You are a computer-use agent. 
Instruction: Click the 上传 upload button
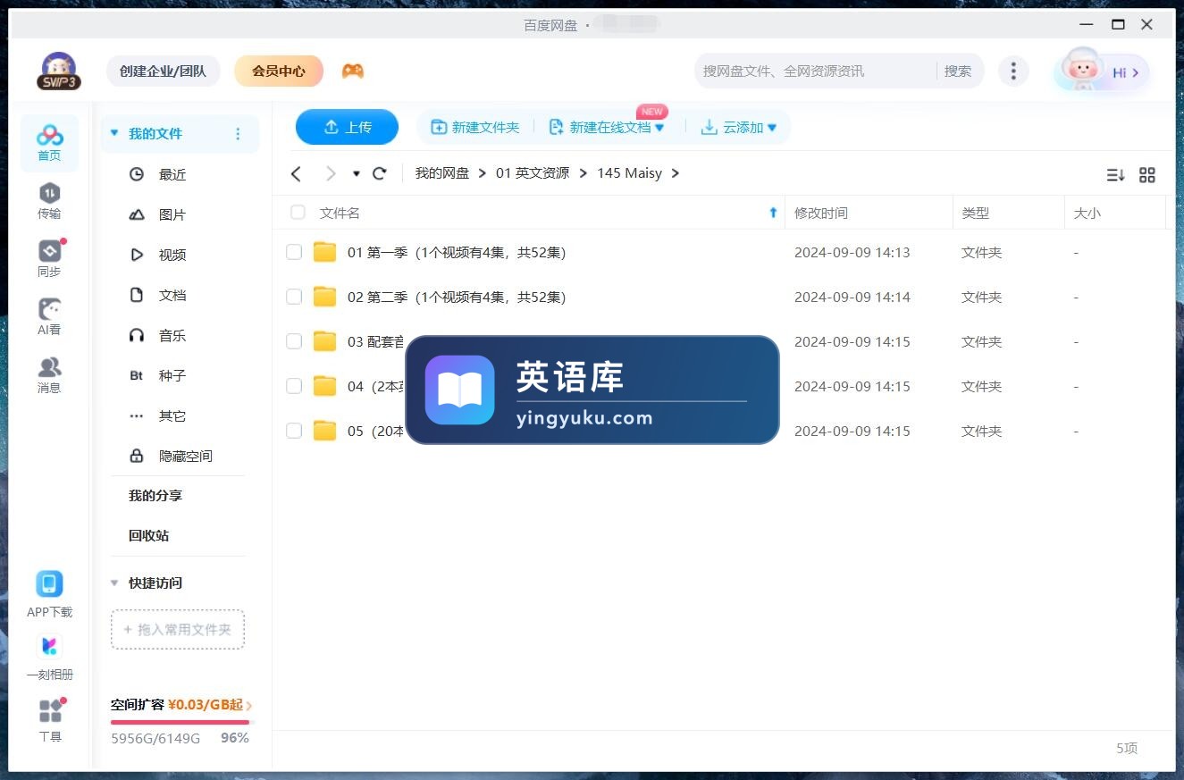click(347, 127)
